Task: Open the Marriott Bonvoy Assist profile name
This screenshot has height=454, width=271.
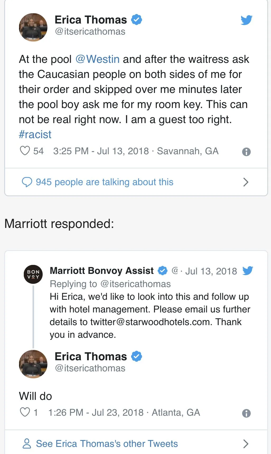Action: [102, 271]
